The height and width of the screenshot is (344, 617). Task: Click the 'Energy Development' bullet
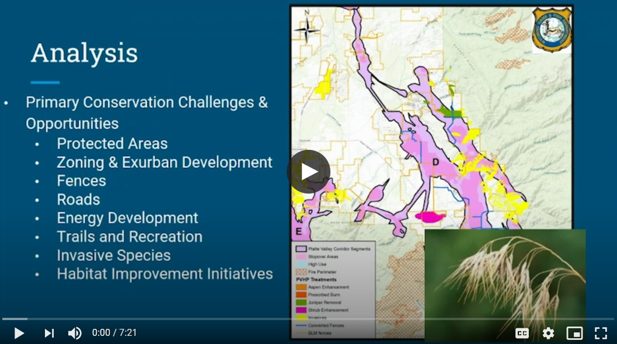(x=127, y=218)
